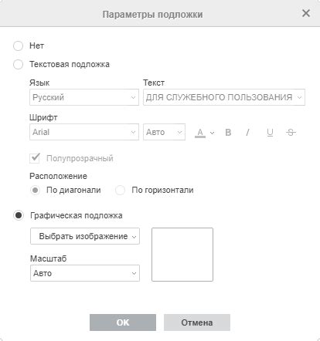The image size is (320, 341).
Task: Open the font size dropdown showing Авто
Action: (164, 132)
